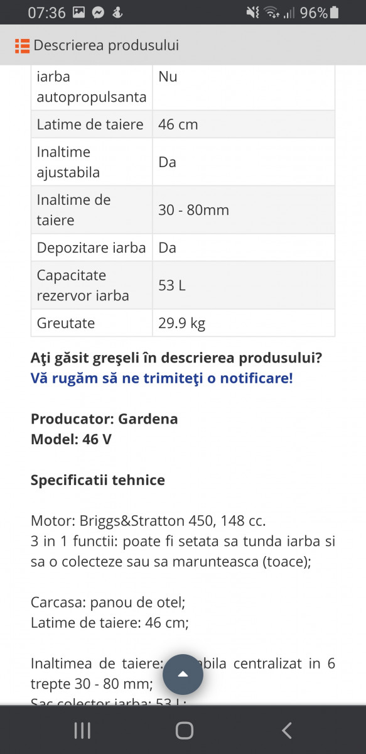The width and height of the screenshot is (366, 754).
Task: Tap the Wi-Fi signal status icon
Action: (271, 13)
